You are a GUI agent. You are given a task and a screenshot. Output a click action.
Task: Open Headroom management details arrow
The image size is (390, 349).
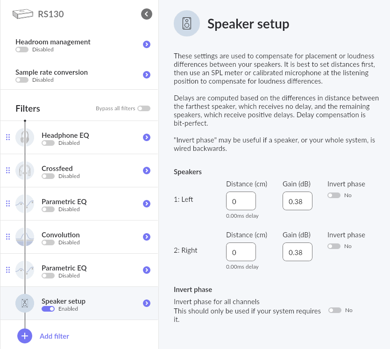coord(147,44)
